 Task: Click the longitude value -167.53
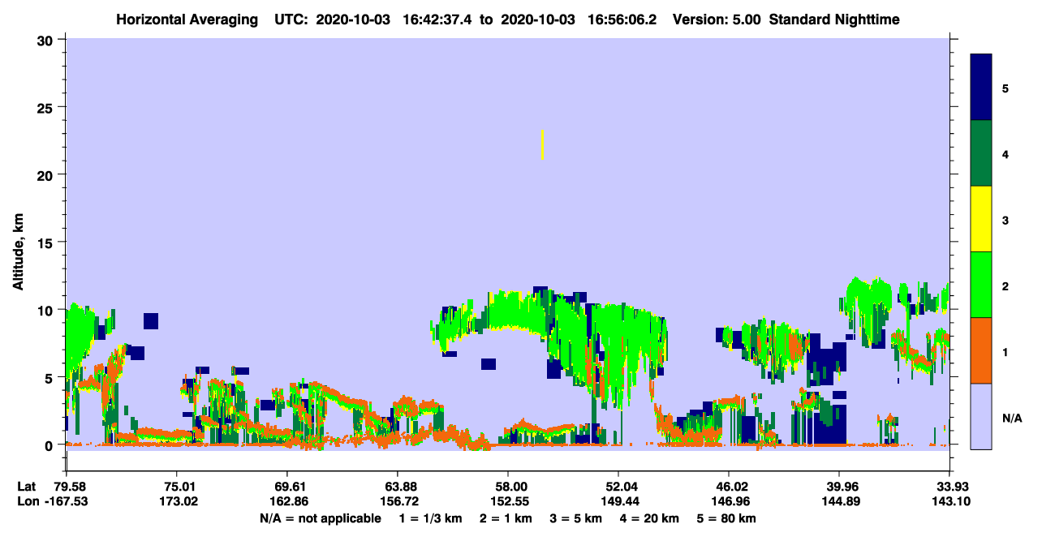pyautogui.click(x=66, y=501)
